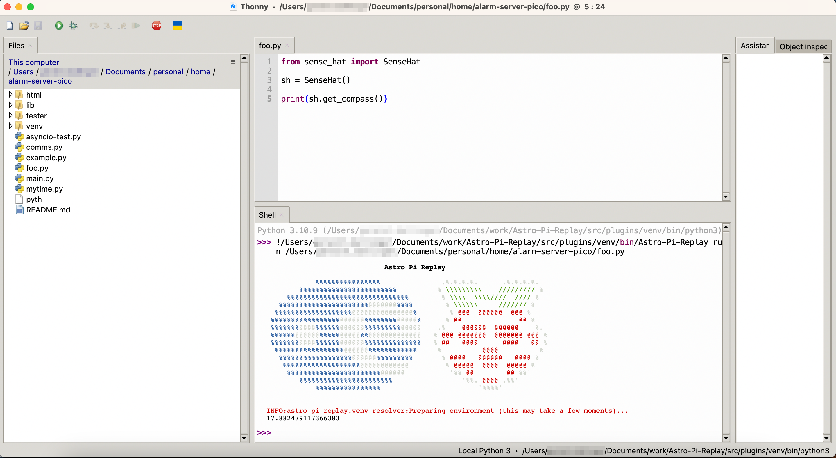
Task: Click the New file toolbar icon
Action: [x=10, y=26]
